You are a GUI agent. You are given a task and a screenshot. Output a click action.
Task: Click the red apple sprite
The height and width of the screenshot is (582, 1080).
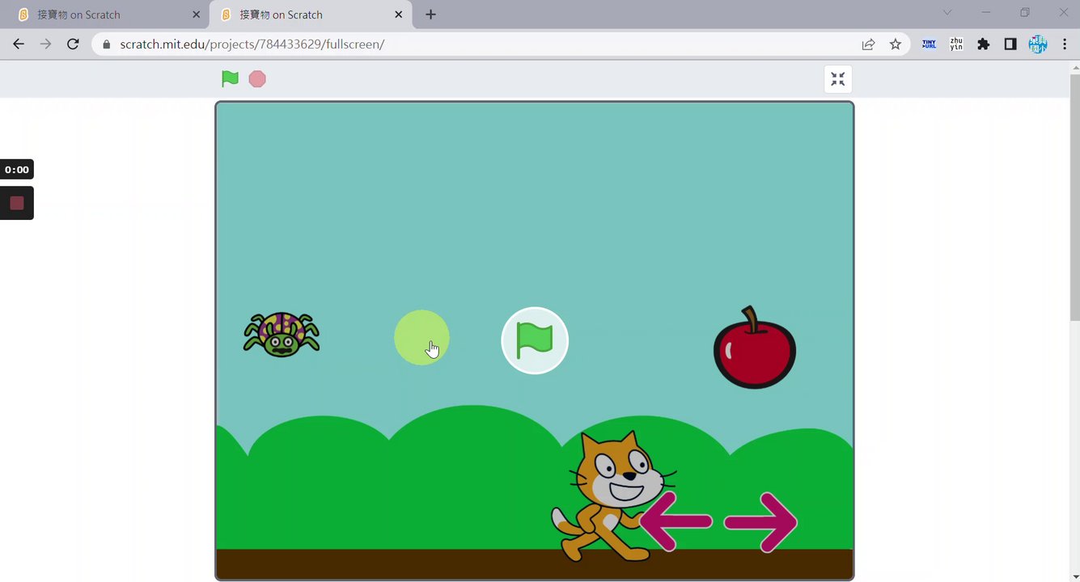click(x=755, y=348)
